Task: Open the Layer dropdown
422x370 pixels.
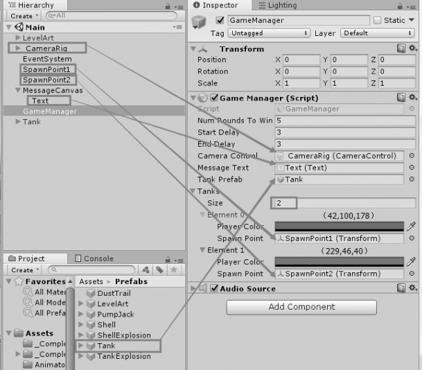Action: [x=378, y=33]
